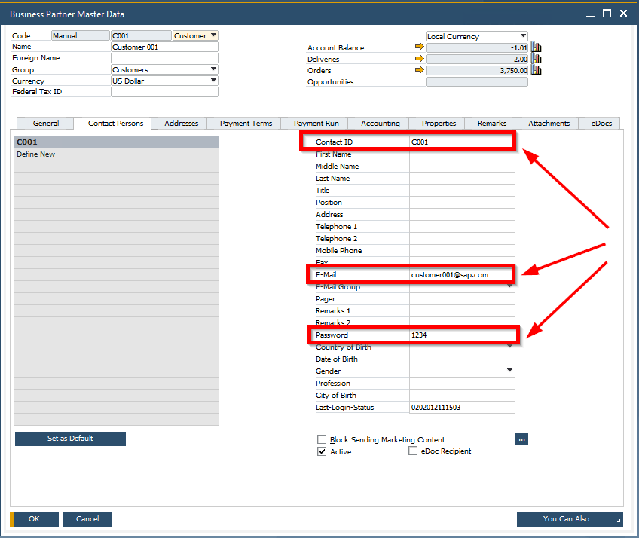Click the Set as Default button
The image size is (639, 538).
[70, 439]
